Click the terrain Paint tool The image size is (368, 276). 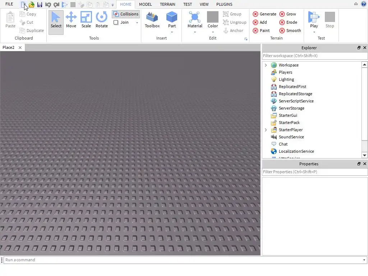(x=261, y=31)
